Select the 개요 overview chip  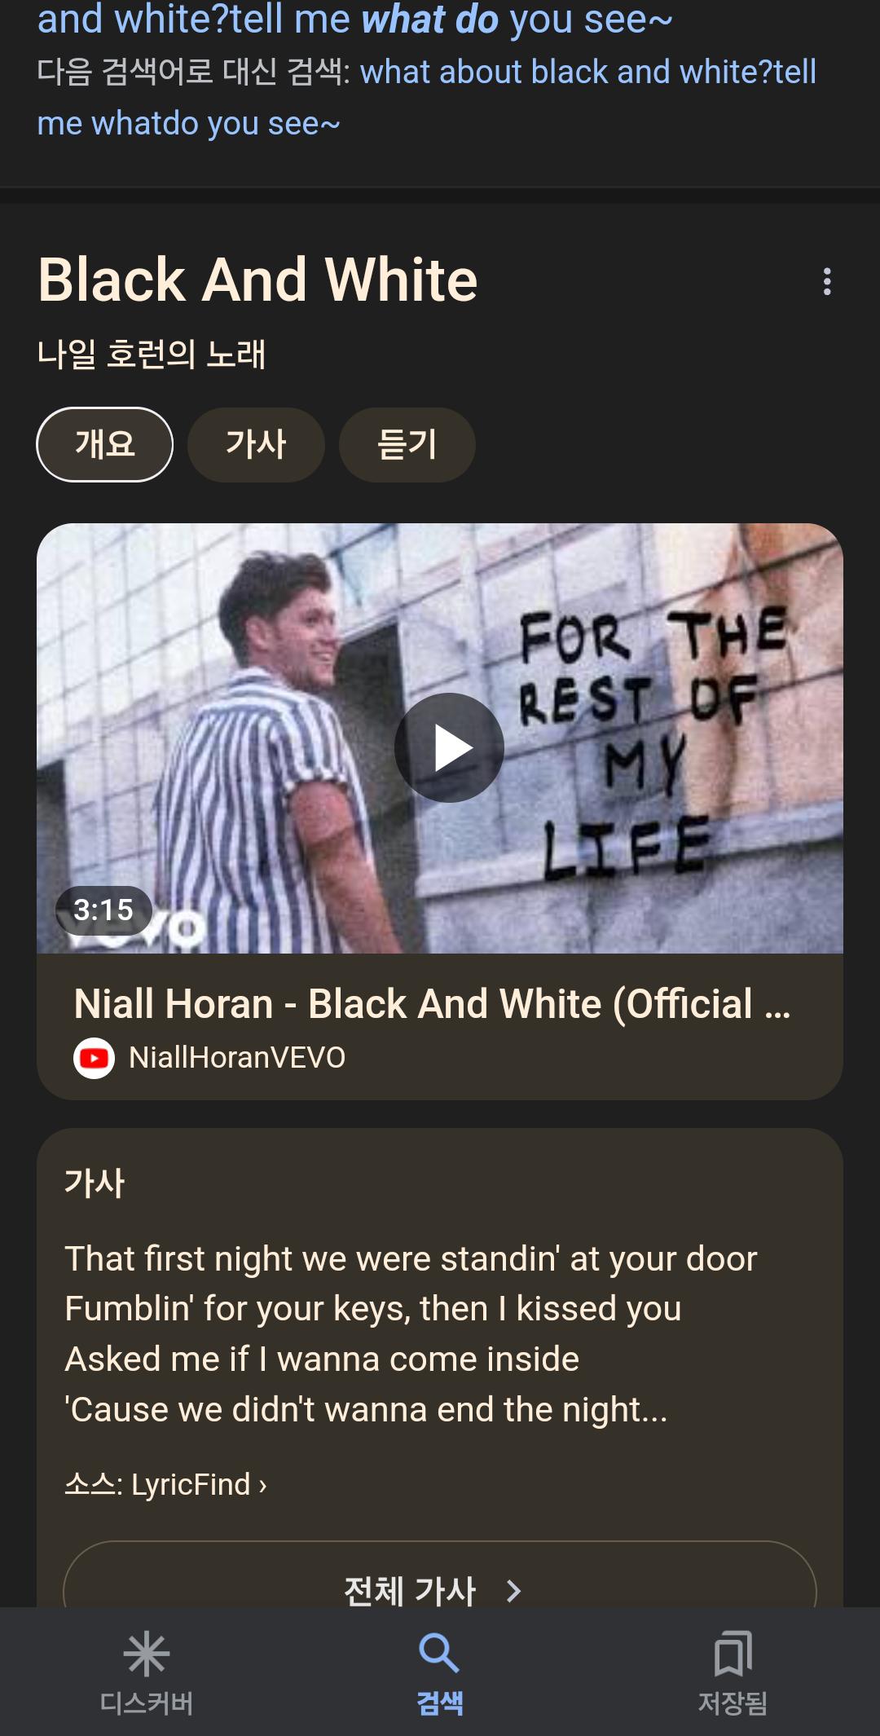click(105, 444)
